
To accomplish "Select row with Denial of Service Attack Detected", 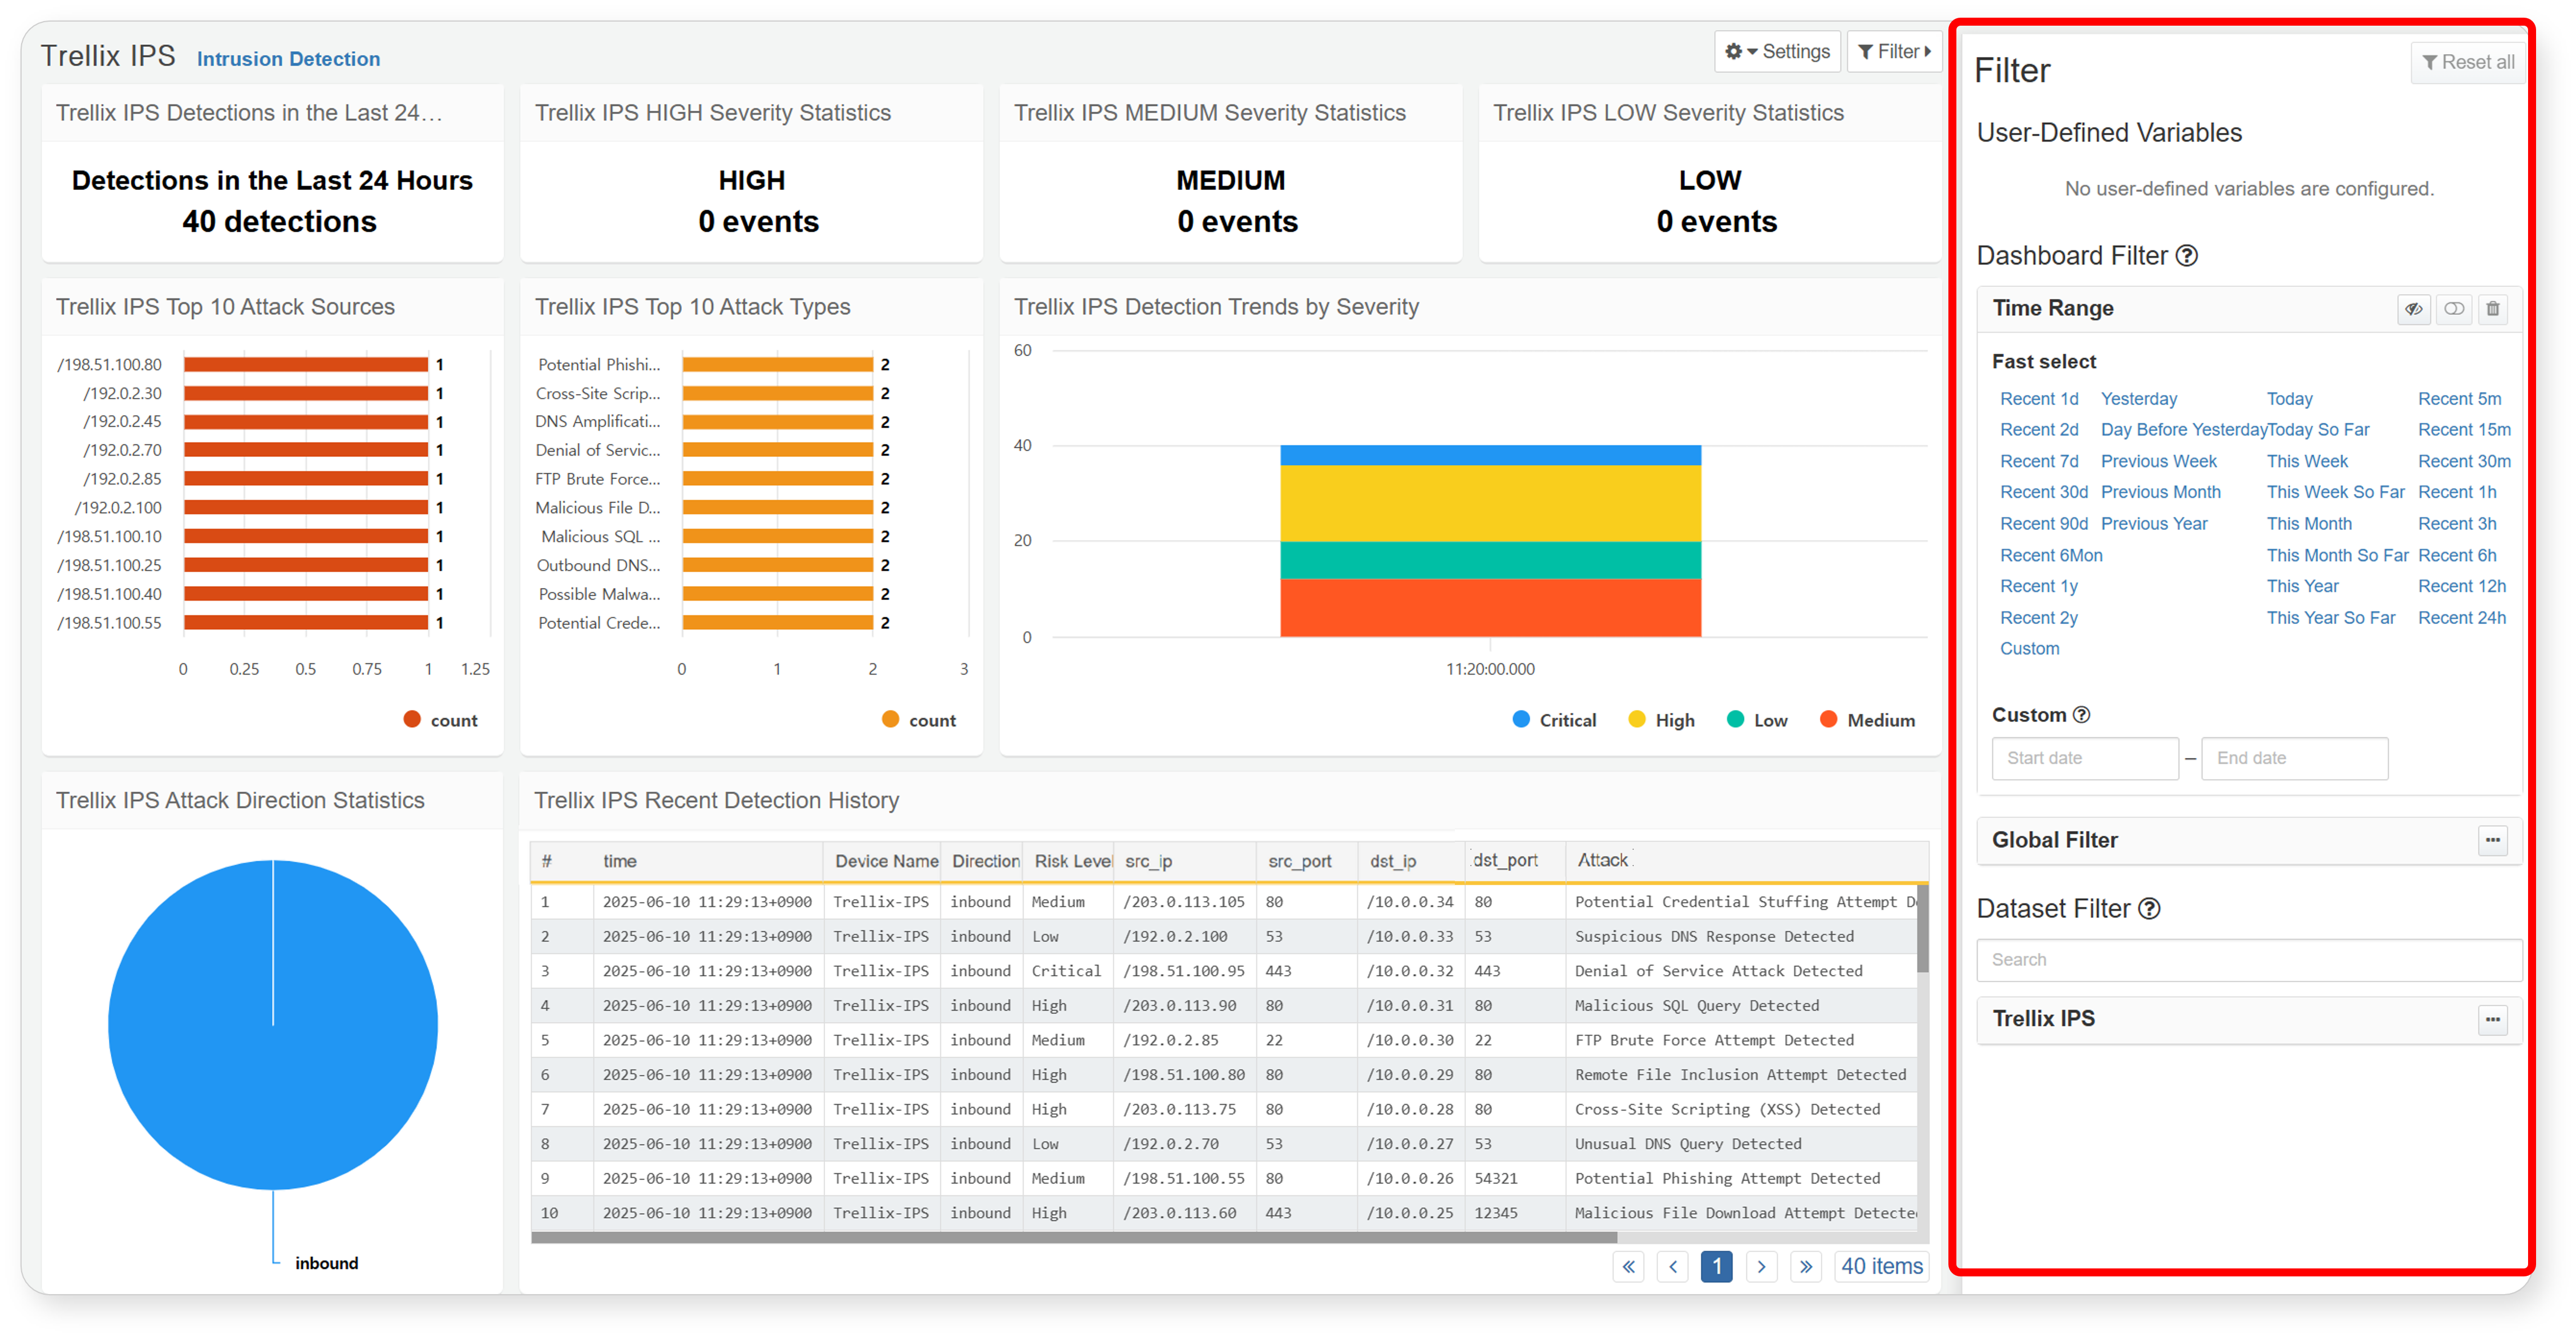I will pyautogui.click(x=1223, y=971).
